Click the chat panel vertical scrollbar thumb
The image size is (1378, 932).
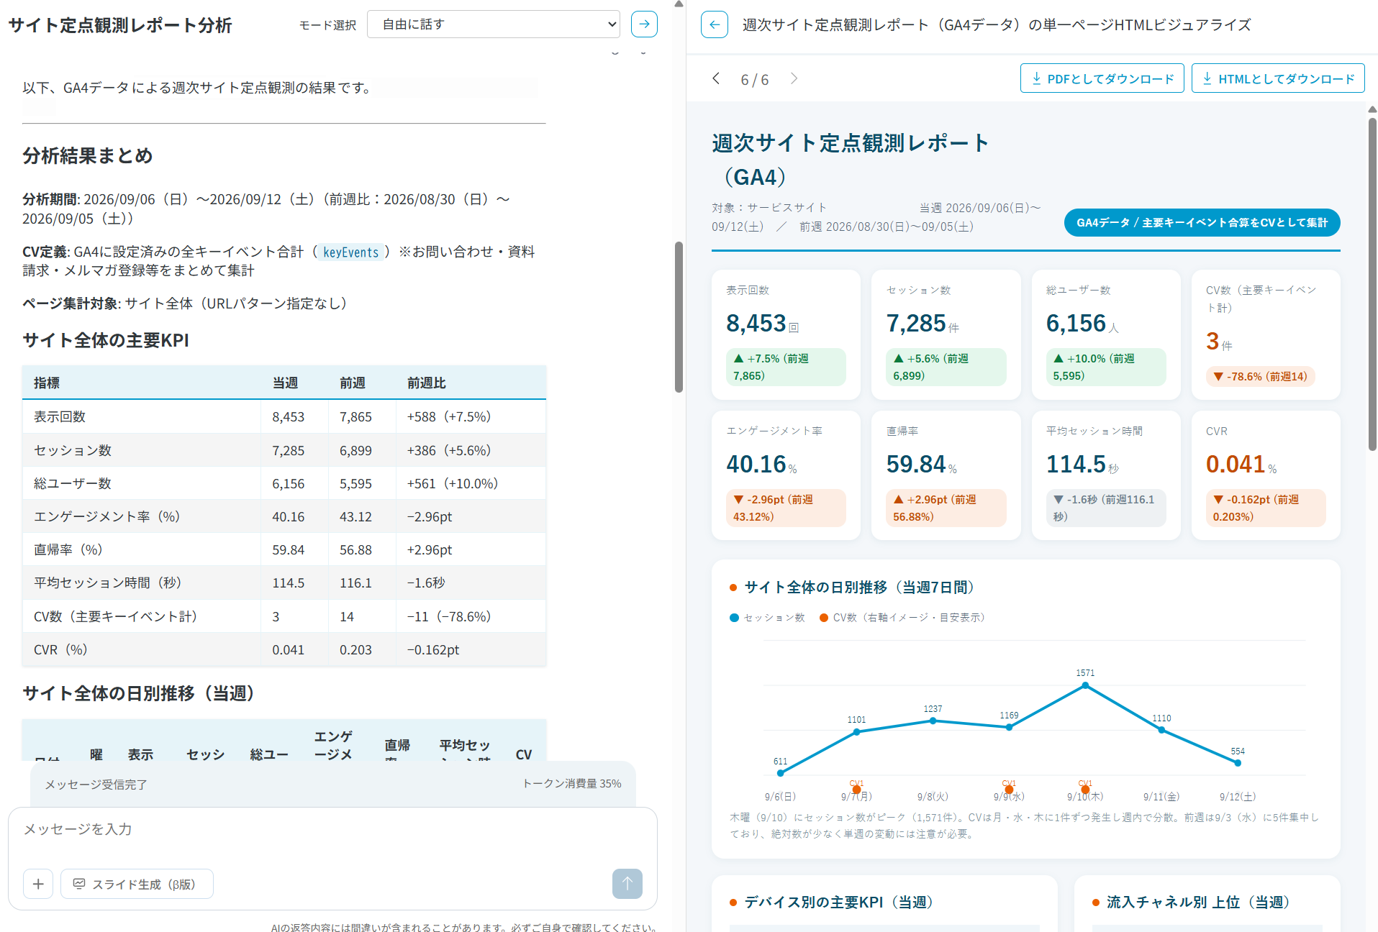(678, 316)
